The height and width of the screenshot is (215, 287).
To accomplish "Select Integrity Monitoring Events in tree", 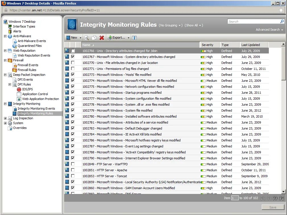I will 36,109.
